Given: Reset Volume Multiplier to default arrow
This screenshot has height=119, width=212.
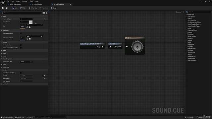Looking at the screenshot, I should point(45,19).
